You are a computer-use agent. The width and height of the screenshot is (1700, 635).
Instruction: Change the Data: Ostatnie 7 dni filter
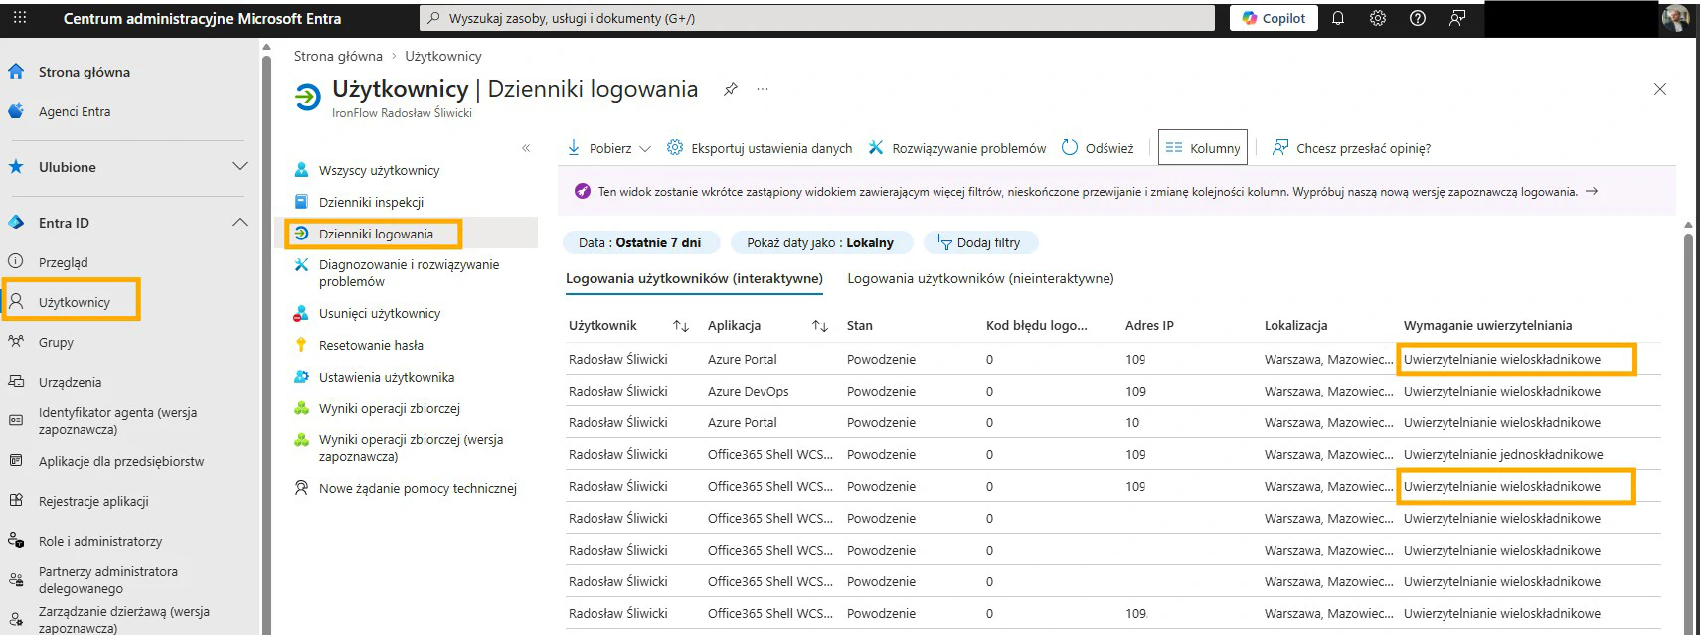pyautogui.click(x=639, y=242)
